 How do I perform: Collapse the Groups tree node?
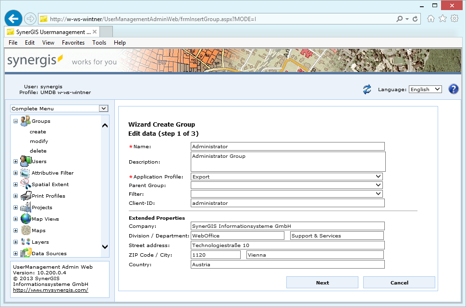pyautogui.click(x=15, y=121)
